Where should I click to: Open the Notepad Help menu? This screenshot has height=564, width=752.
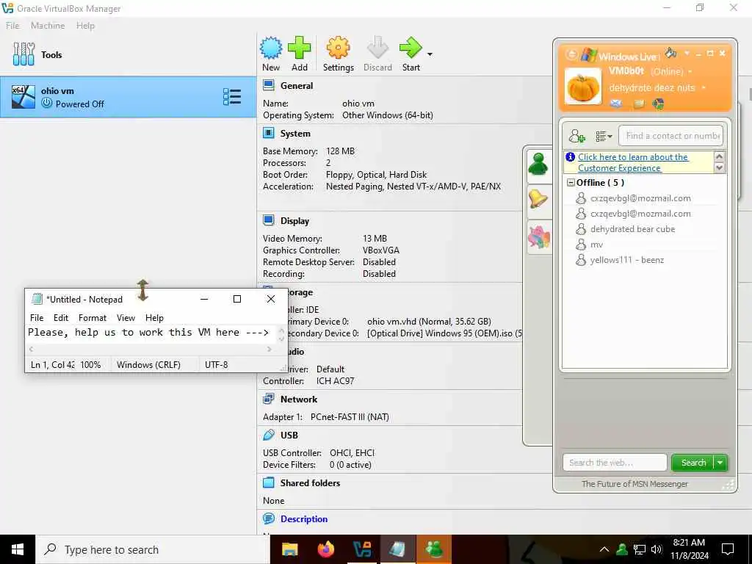[x=154, y=317]
